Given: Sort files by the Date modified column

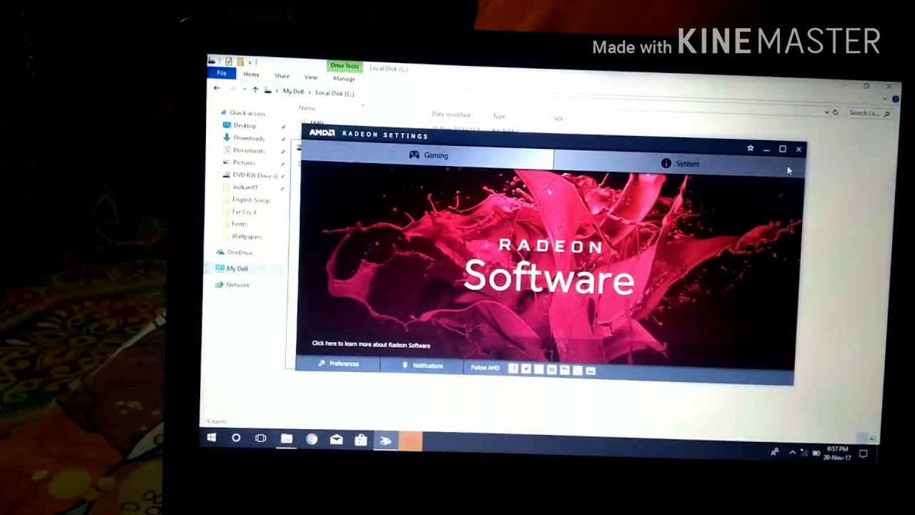Looking at the screenshot, I should pyautogui.click(x=450, y=114).
